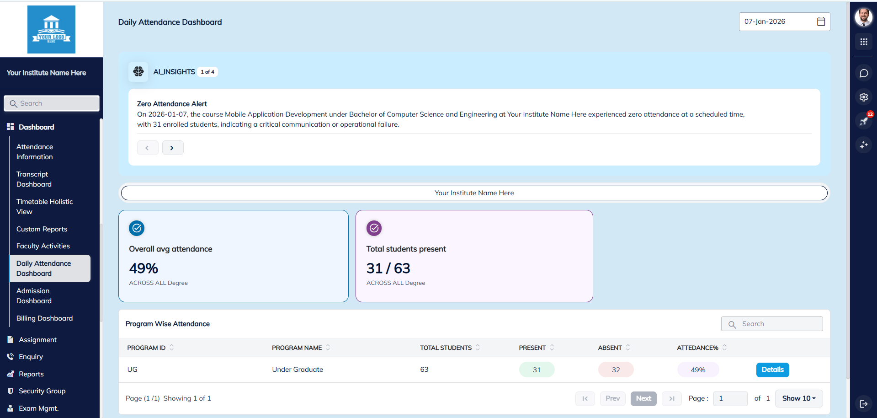Image resolution: width=877 pixels, height=418 pixels.
Task: Open the chat bubble icon on right rail
Action: click(x=864, y=73)
